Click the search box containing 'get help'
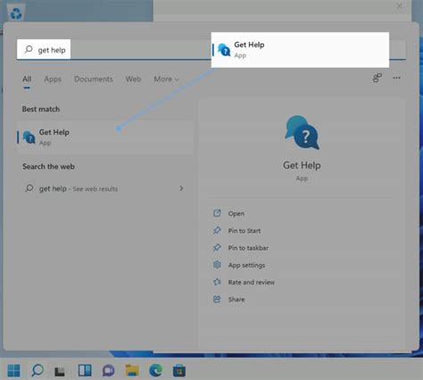This screenshot has width=423, height=380. (211, 50)
